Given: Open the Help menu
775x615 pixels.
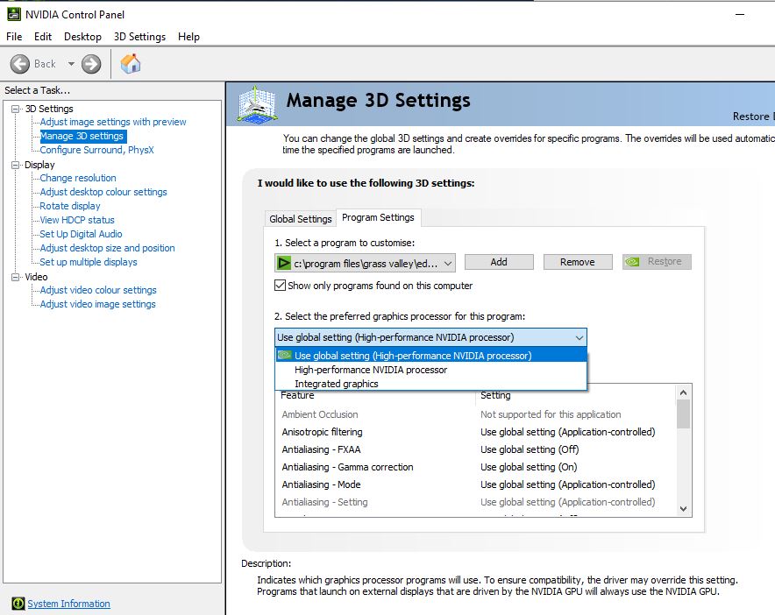Looking at the screenshot, I should 188,37.
